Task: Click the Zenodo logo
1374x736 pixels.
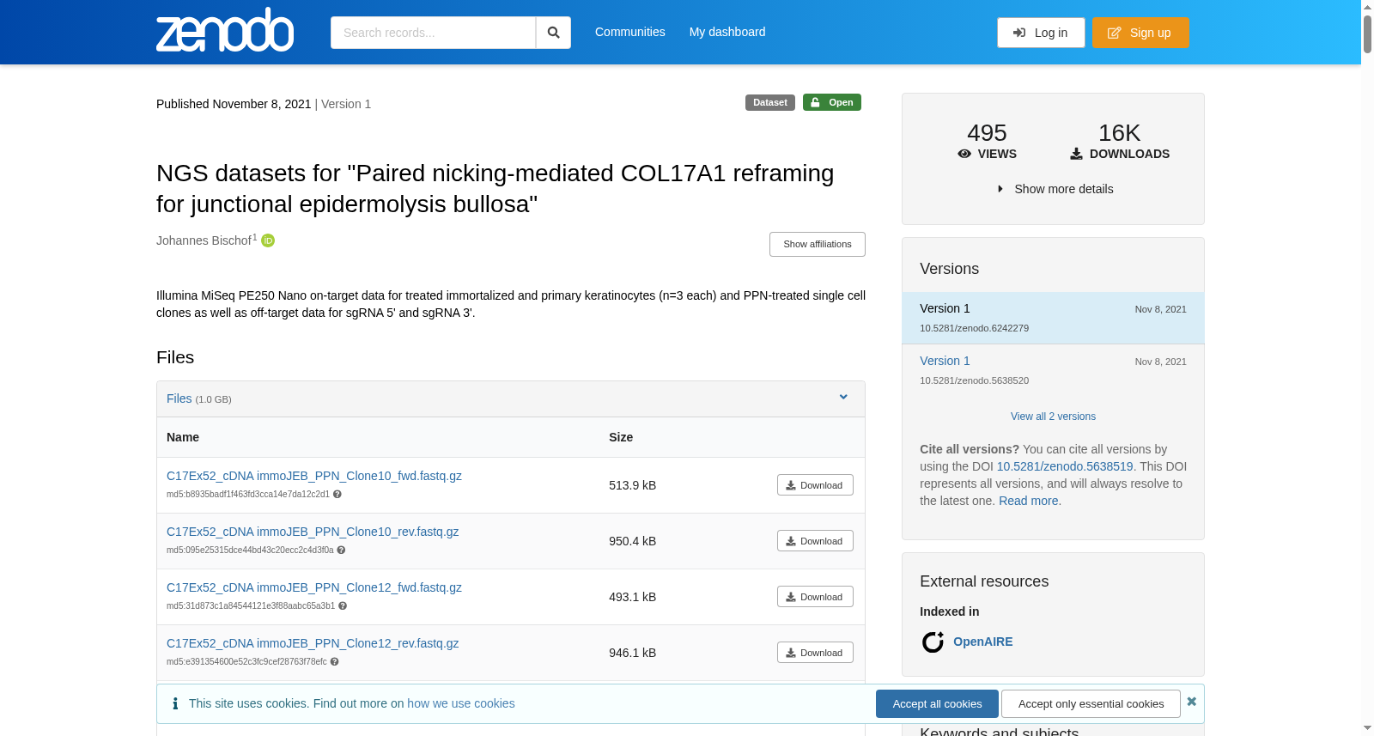Action: coord(225,30)
